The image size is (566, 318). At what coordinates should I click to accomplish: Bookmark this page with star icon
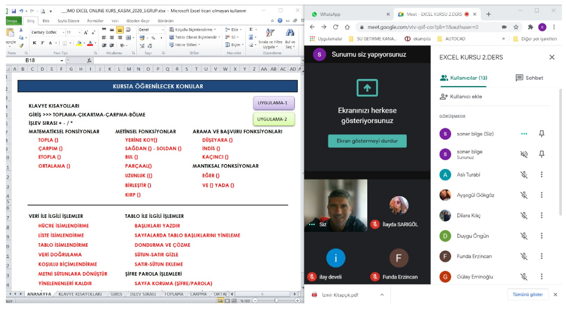coord(516,27)
